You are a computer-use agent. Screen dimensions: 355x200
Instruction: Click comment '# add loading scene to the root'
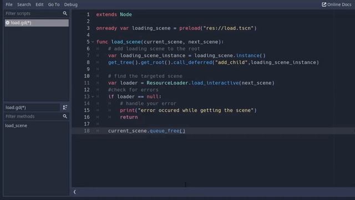pyautogui.click(x=154, y=49)
